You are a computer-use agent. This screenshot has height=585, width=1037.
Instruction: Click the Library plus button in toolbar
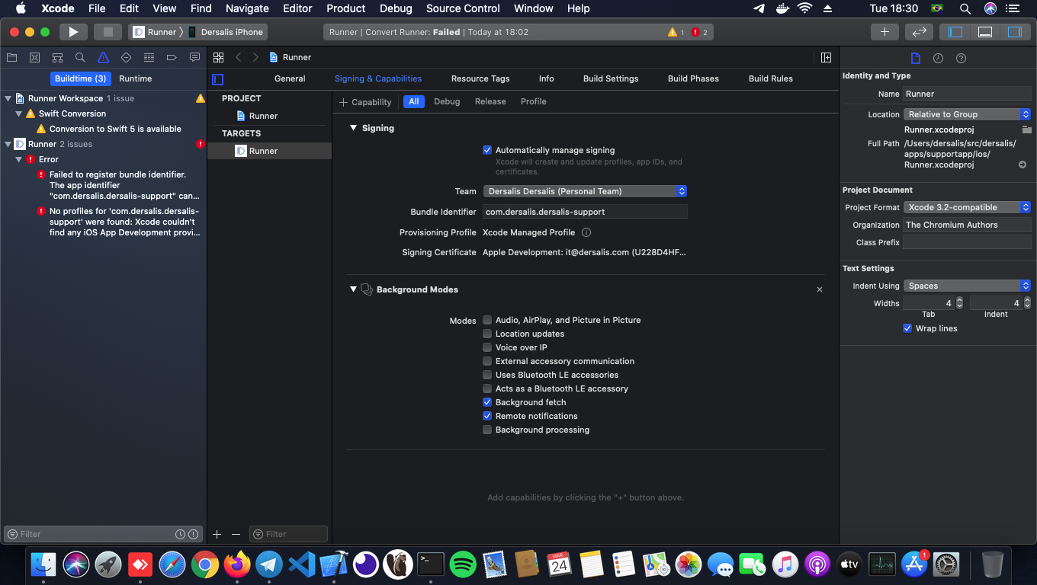pyautogui.click(x=884, y=32)
